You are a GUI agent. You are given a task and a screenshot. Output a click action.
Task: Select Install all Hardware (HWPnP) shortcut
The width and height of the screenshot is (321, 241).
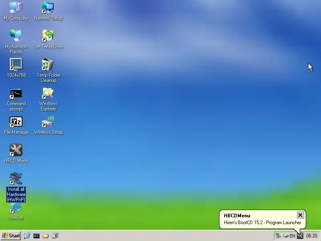pyautogui.click(x=16, y=187)
